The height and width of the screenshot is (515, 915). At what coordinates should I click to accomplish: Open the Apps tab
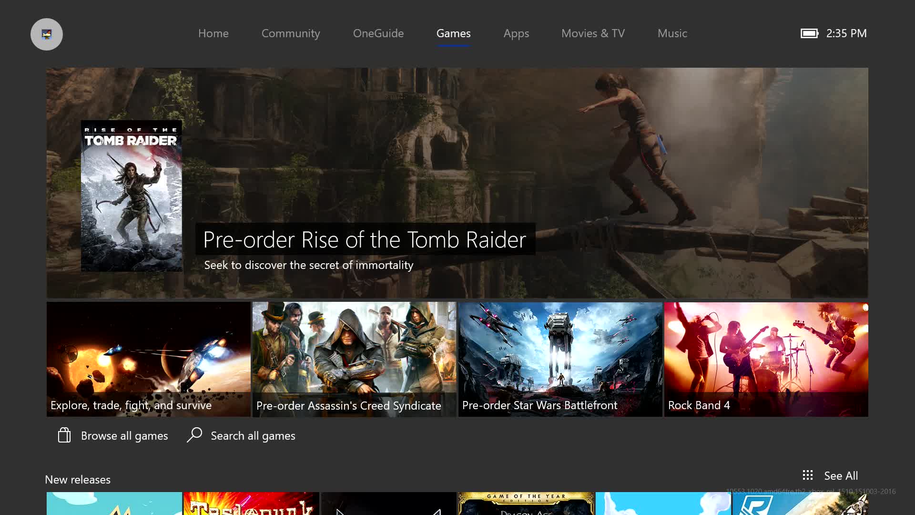tap(516, 33)
